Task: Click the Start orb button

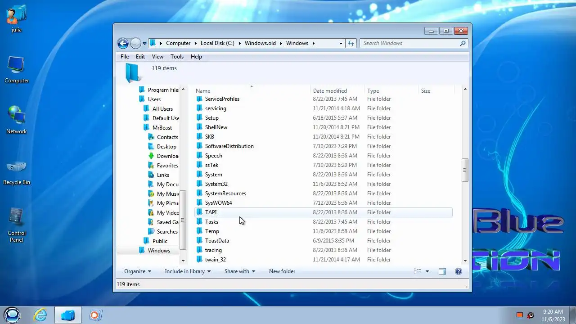Action: [x=12, y=315]
